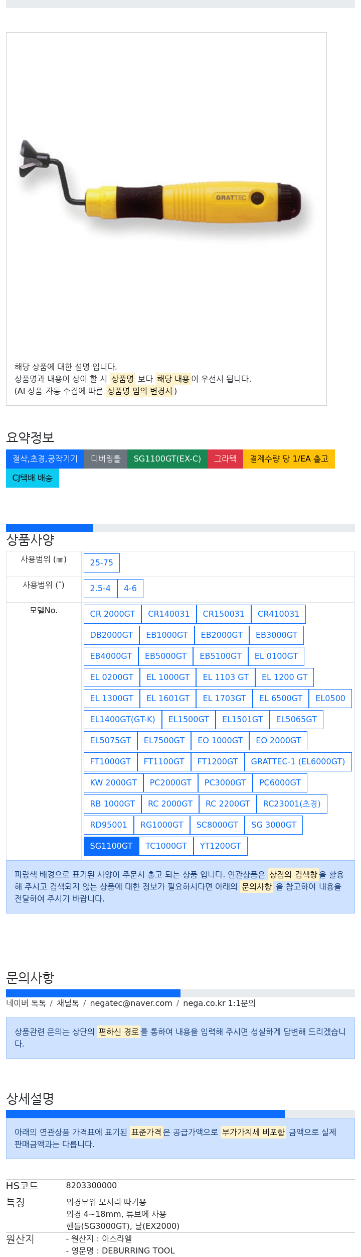
Task: Select model FT1100GT
Action: tap(164, 762)
